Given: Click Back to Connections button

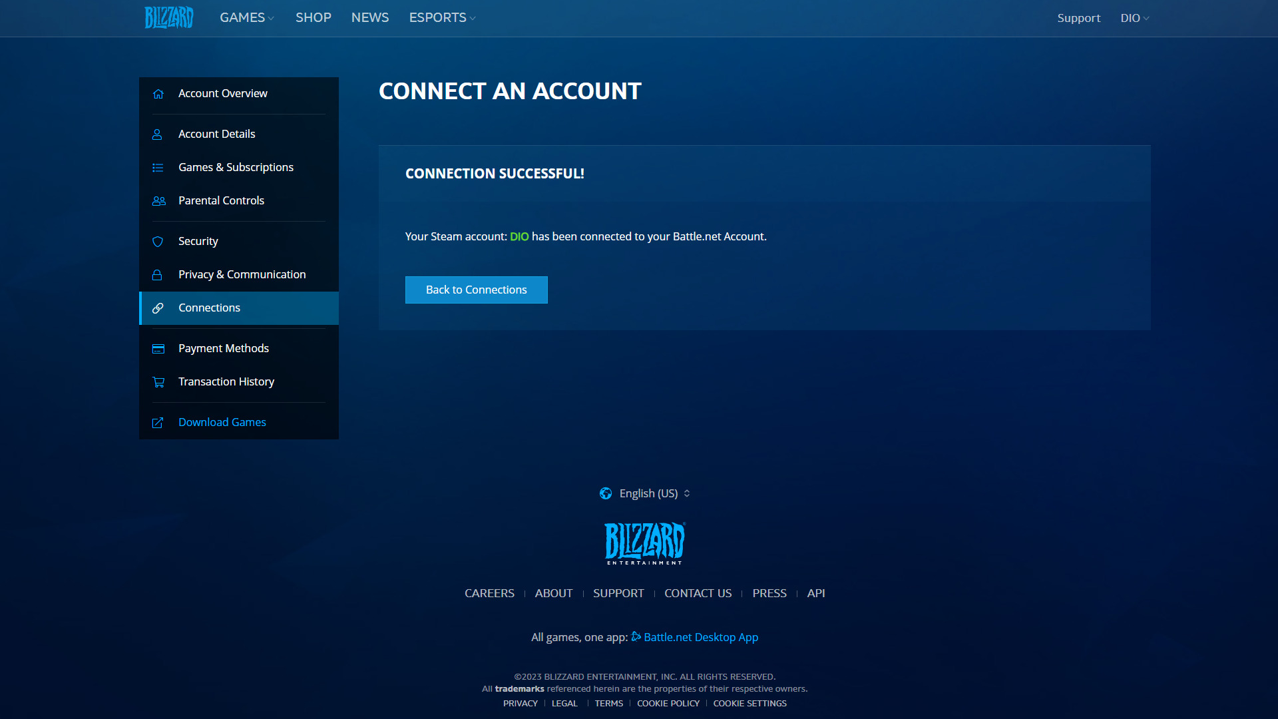Looking at the screenshot, I should 476,289.
